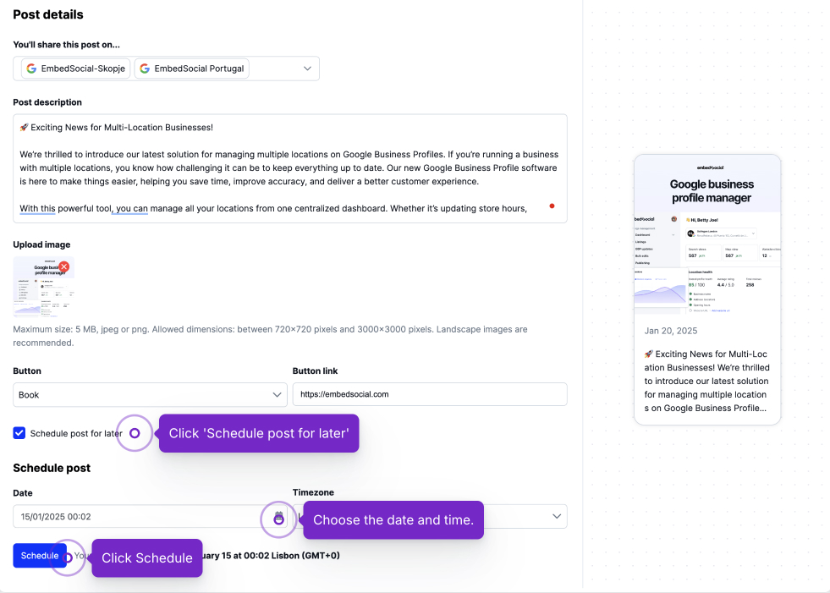Click the blue Schedule button
The width and height of the screenshot is (830, 593).
(x=40, y=556)
